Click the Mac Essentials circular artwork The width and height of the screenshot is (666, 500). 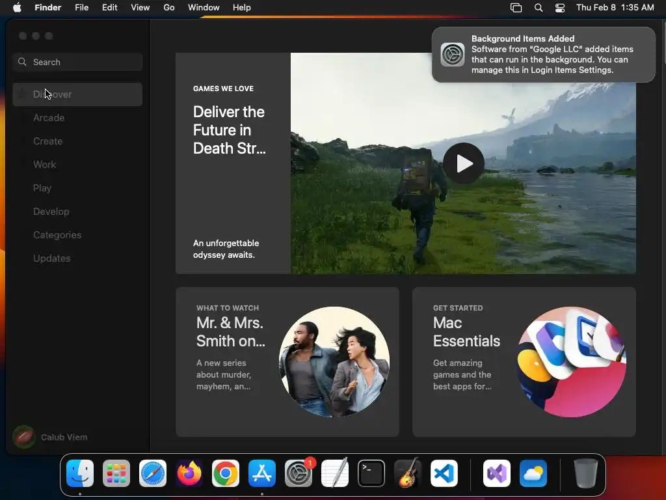pos(571,362)
